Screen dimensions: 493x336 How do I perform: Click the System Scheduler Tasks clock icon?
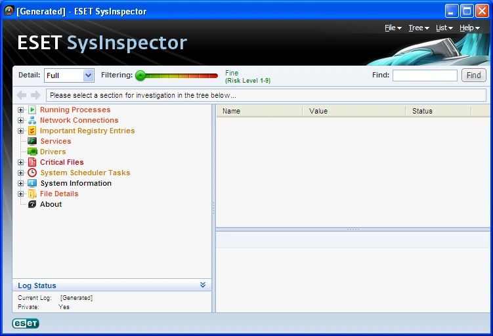32,173
